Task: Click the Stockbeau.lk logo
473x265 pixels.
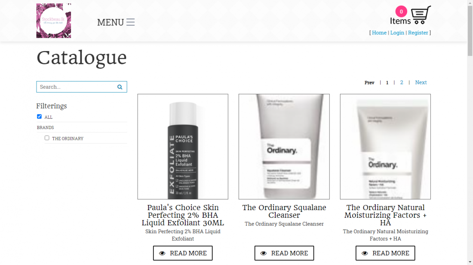Action: coord(54,21)
